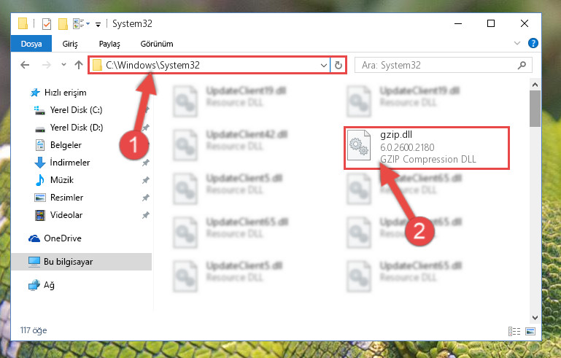
Task: Open the Paylaş ribbon tab
Action: (109, 44)
